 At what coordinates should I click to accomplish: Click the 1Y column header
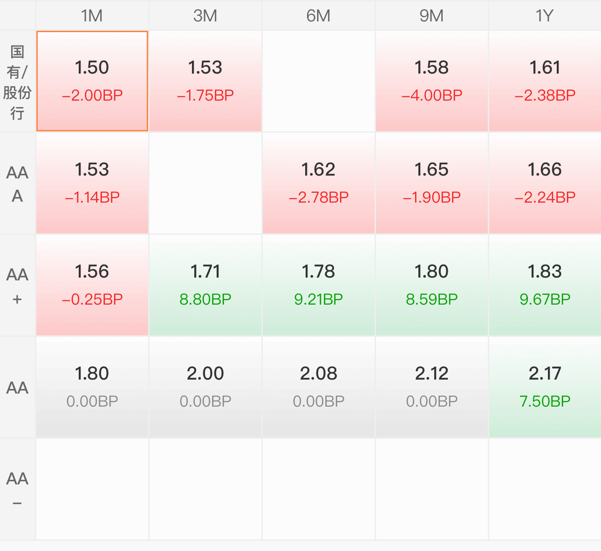(545, 15)
